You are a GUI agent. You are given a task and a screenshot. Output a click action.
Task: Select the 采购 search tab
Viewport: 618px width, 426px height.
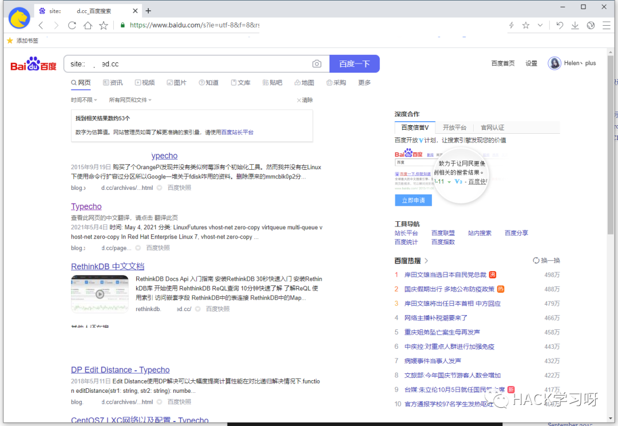(x=336, y=83)
